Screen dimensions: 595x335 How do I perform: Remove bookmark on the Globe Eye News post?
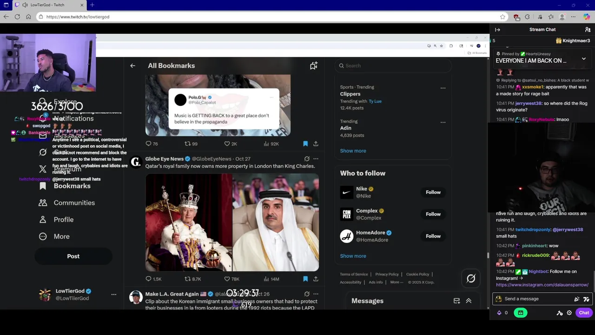(305, 279)
